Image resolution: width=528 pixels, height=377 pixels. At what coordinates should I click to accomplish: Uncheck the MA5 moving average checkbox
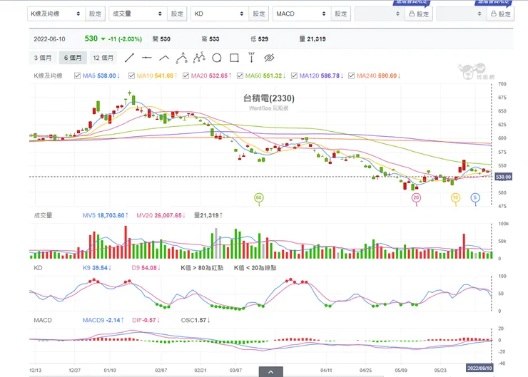(x=77, y=76)
